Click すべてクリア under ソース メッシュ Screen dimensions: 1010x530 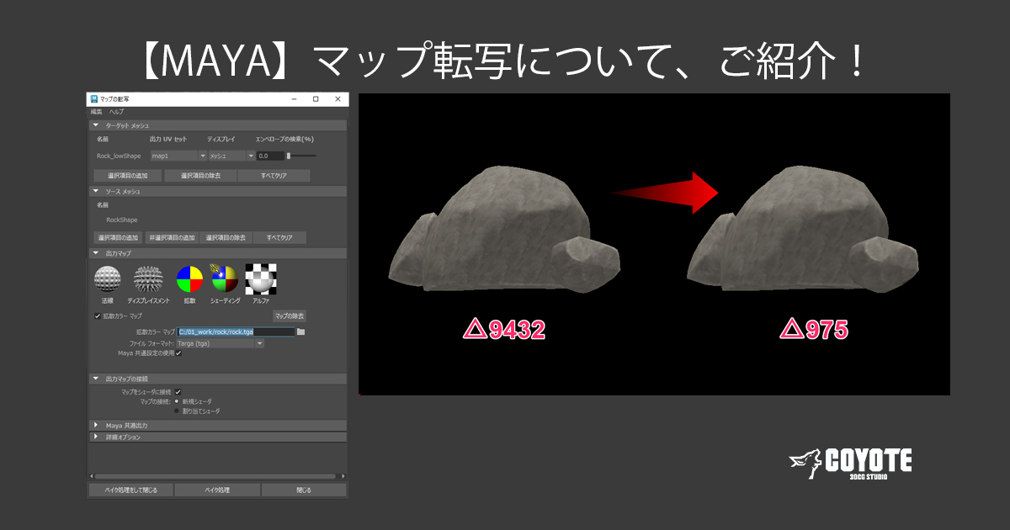pyautogui.click(x=279, y=238)
